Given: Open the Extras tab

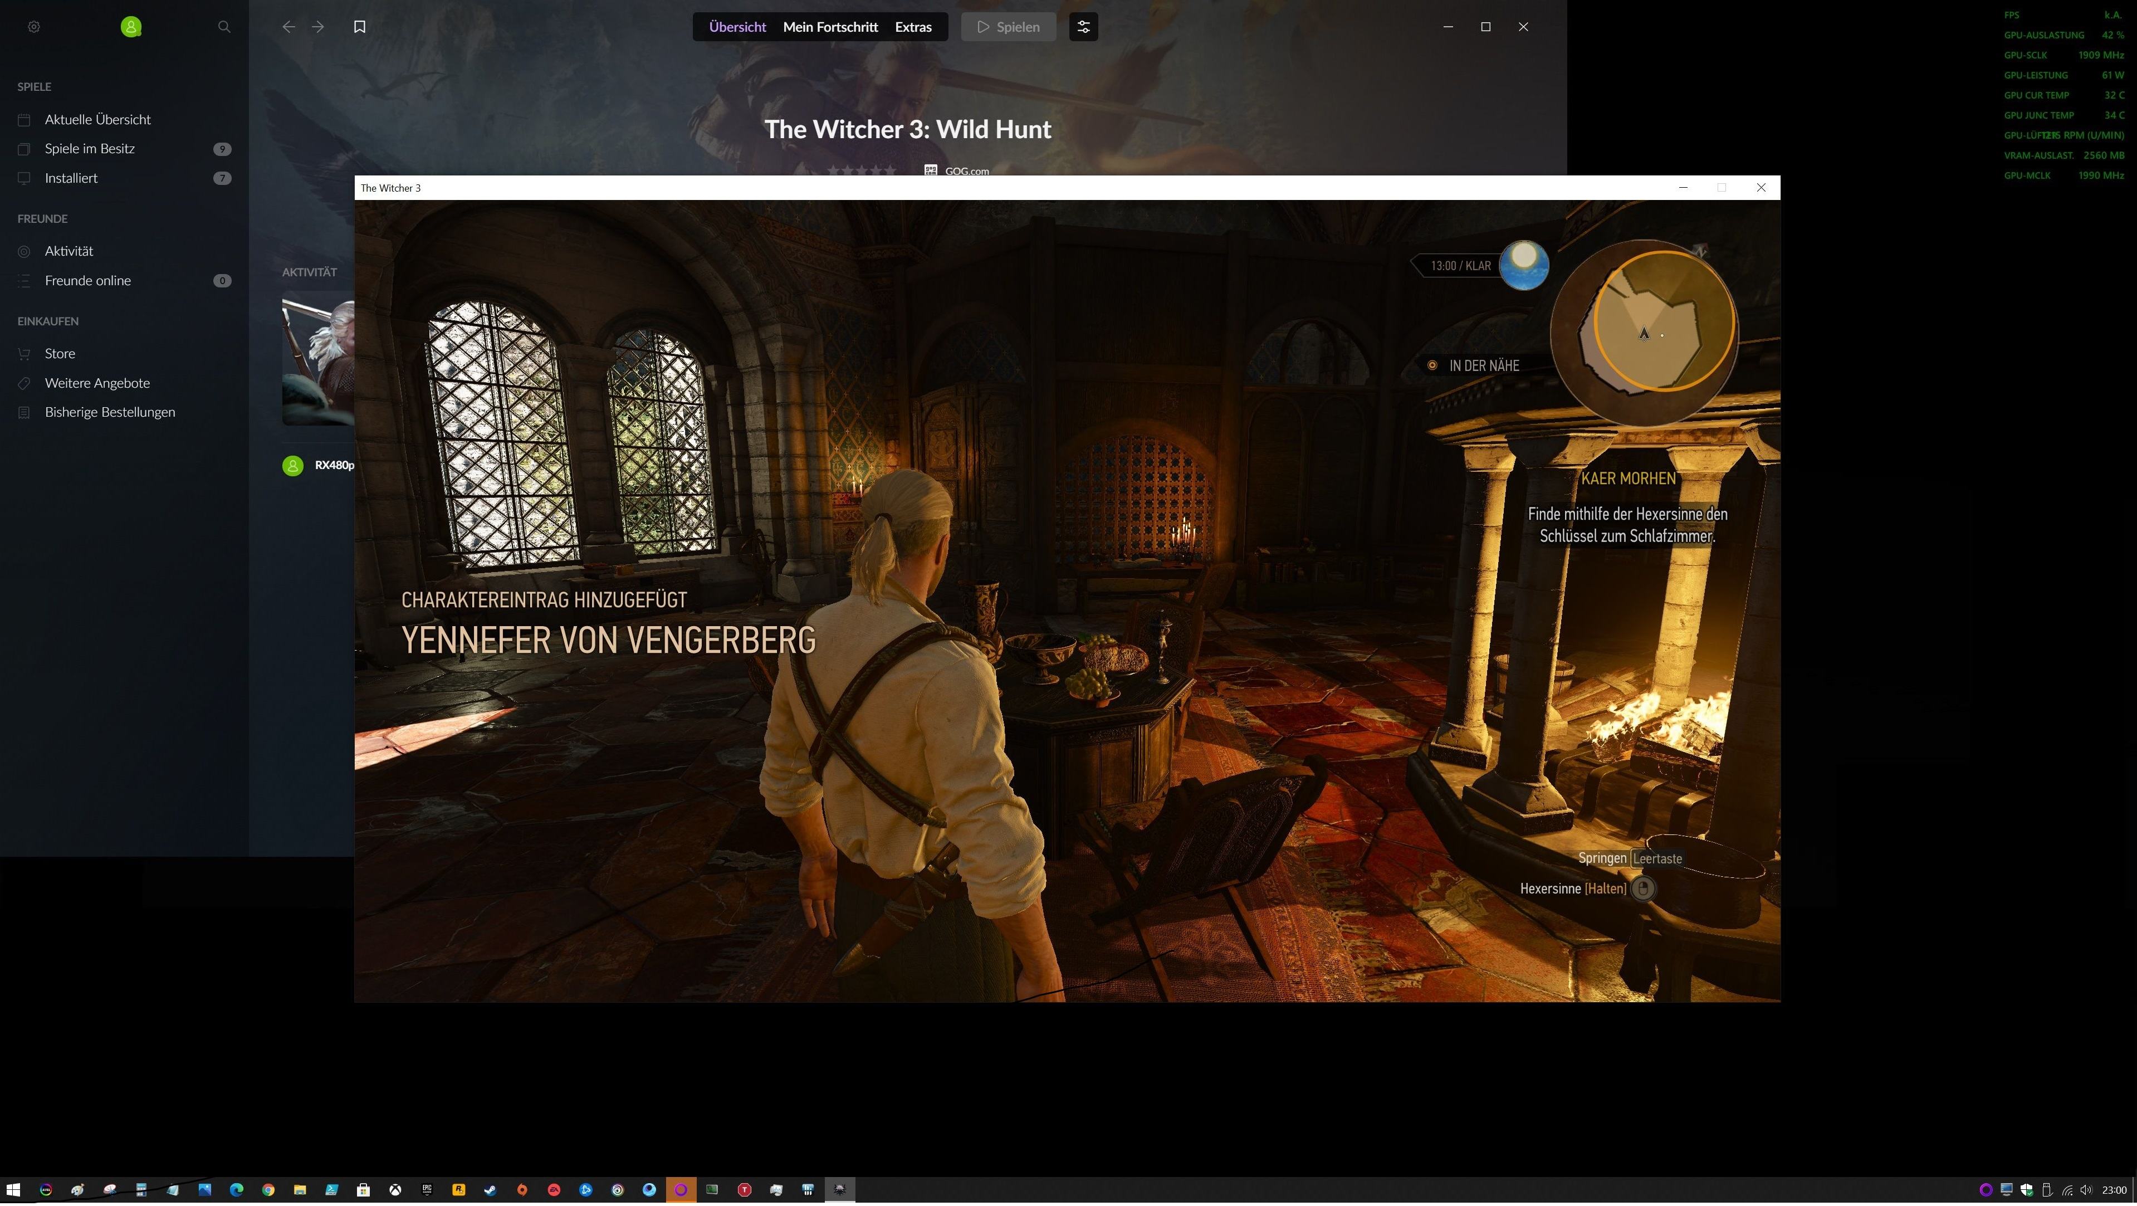Looking at the screenshot, I should coord(913,27).
